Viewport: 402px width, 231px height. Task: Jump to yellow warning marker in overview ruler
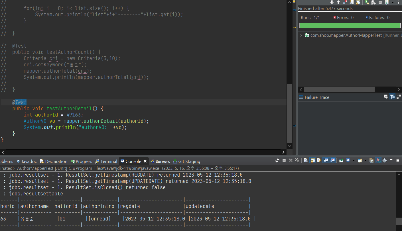pos(294,27)
